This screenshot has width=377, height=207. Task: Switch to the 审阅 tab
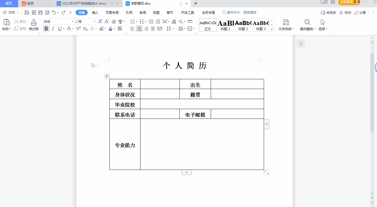pos(143,12)
